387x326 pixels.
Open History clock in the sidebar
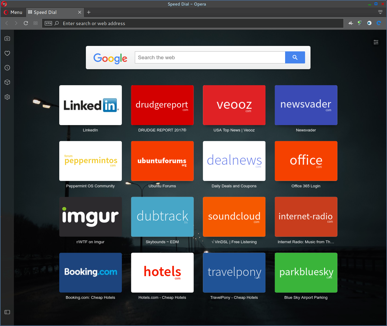pos(7,68)
